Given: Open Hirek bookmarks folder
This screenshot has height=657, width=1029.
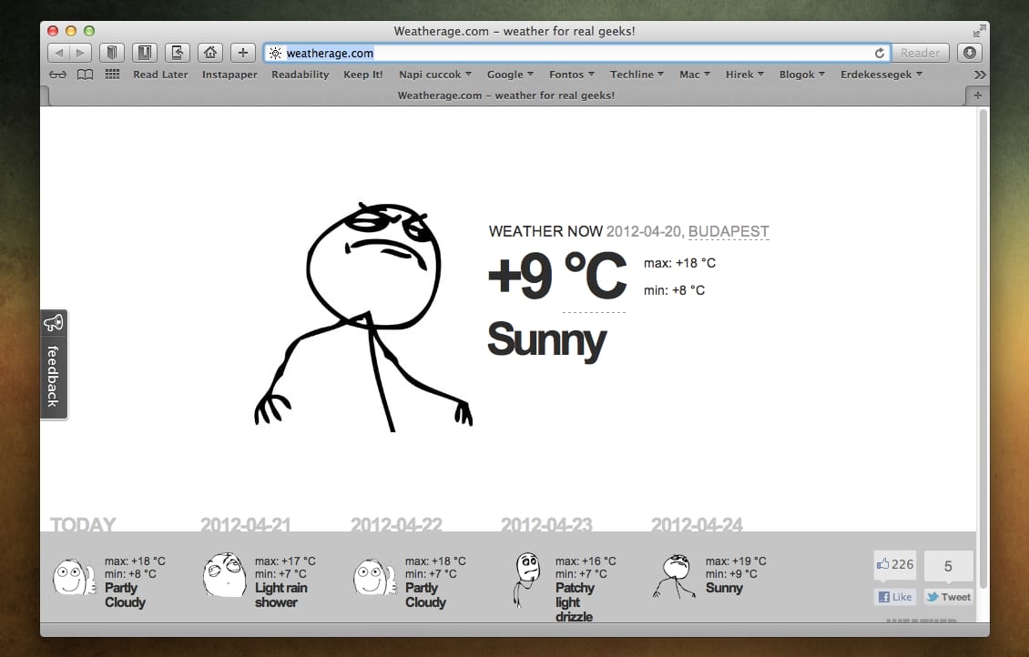Looking at the screenshot, I should [744, 75].
